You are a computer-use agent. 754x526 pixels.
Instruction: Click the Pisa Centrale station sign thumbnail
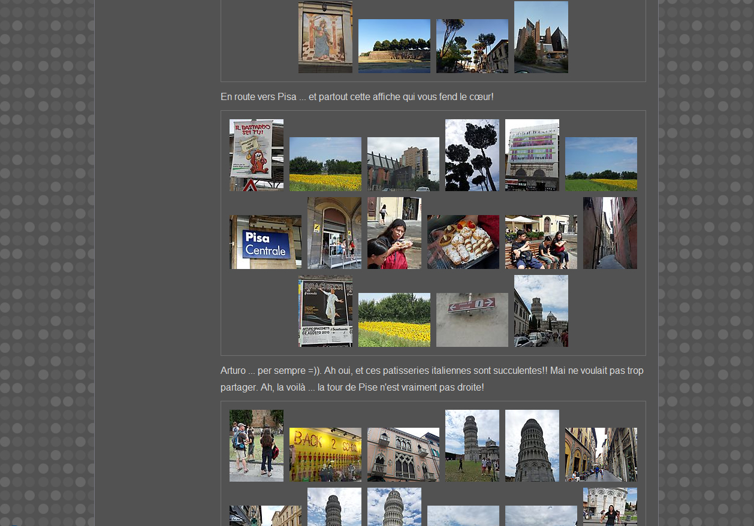click(265, 242)
